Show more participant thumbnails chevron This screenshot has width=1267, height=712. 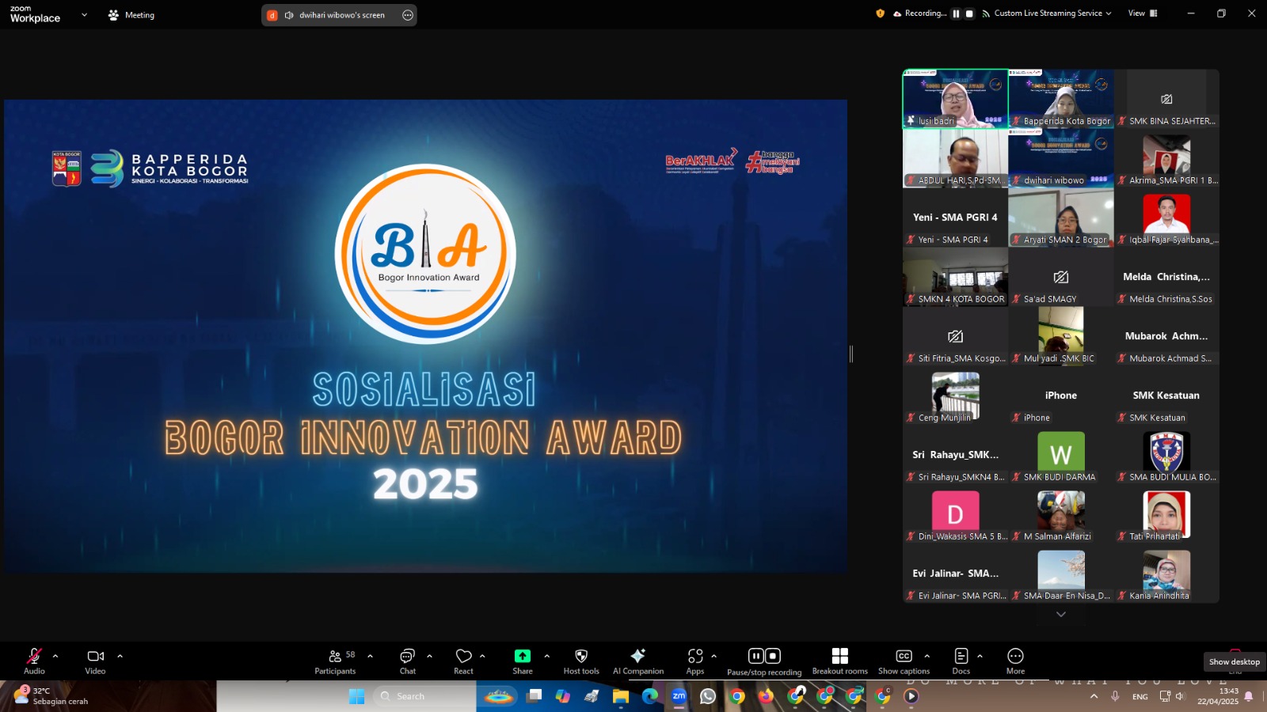point(1061,615)
